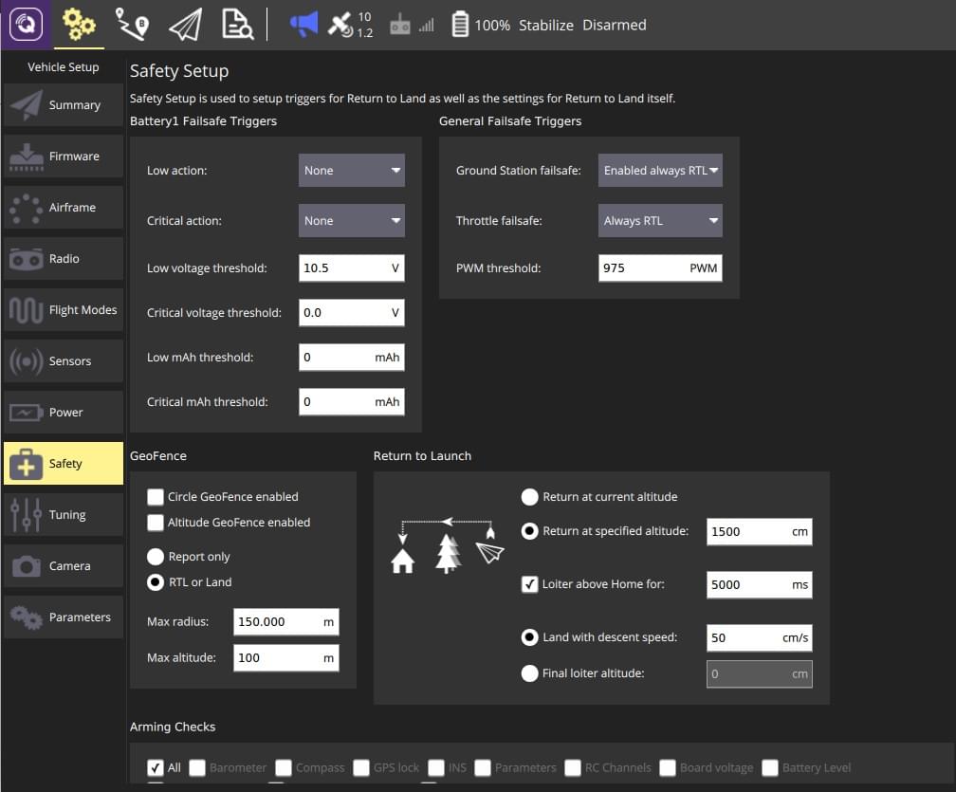Viewport: 956px width, 792px height.
Task: Open the QGroundControl application menu icon
Action: [26, 25]
